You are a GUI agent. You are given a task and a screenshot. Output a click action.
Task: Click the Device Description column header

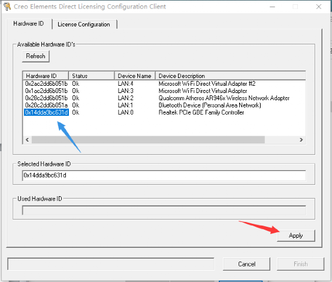[231, 76]
